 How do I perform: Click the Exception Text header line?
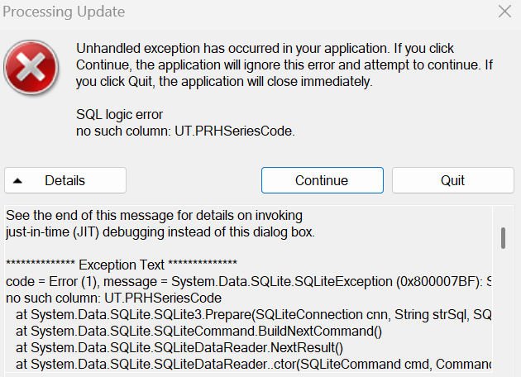pos(122,265)
